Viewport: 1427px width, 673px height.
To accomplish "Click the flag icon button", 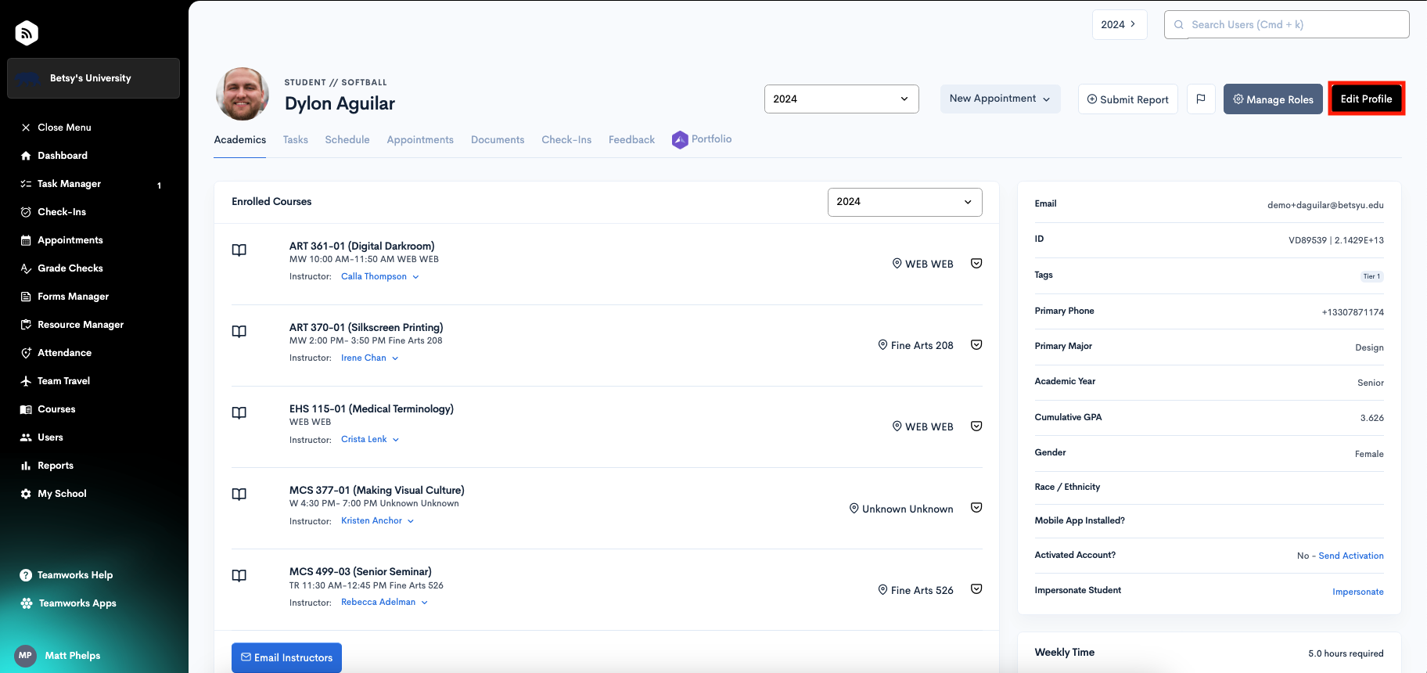I will point(1201,99).
